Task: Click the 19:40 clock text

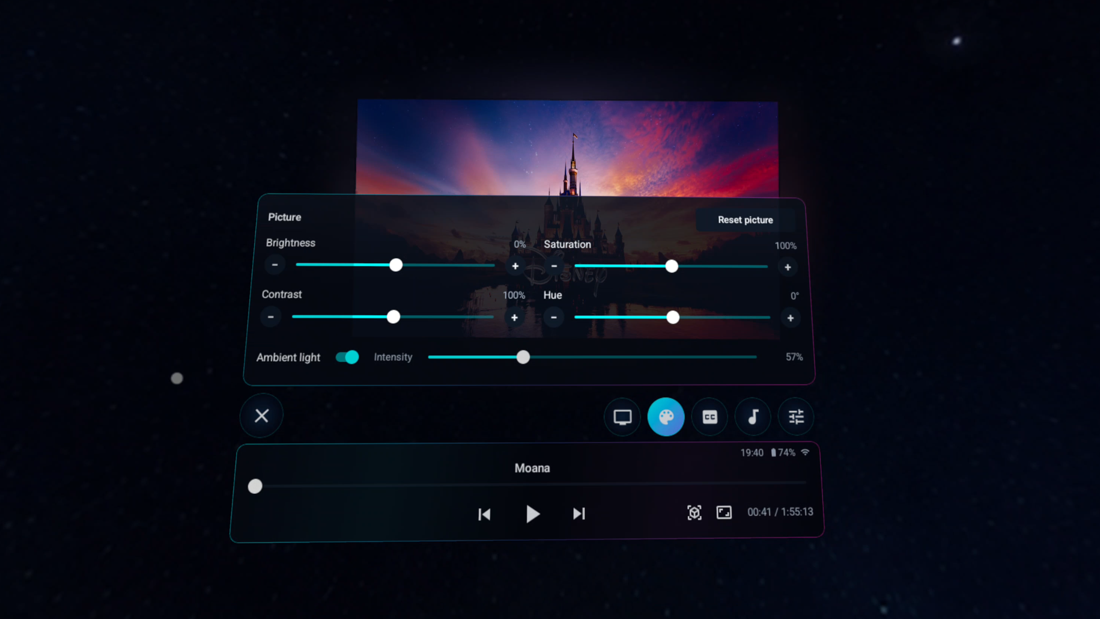Action: [752, 453]
